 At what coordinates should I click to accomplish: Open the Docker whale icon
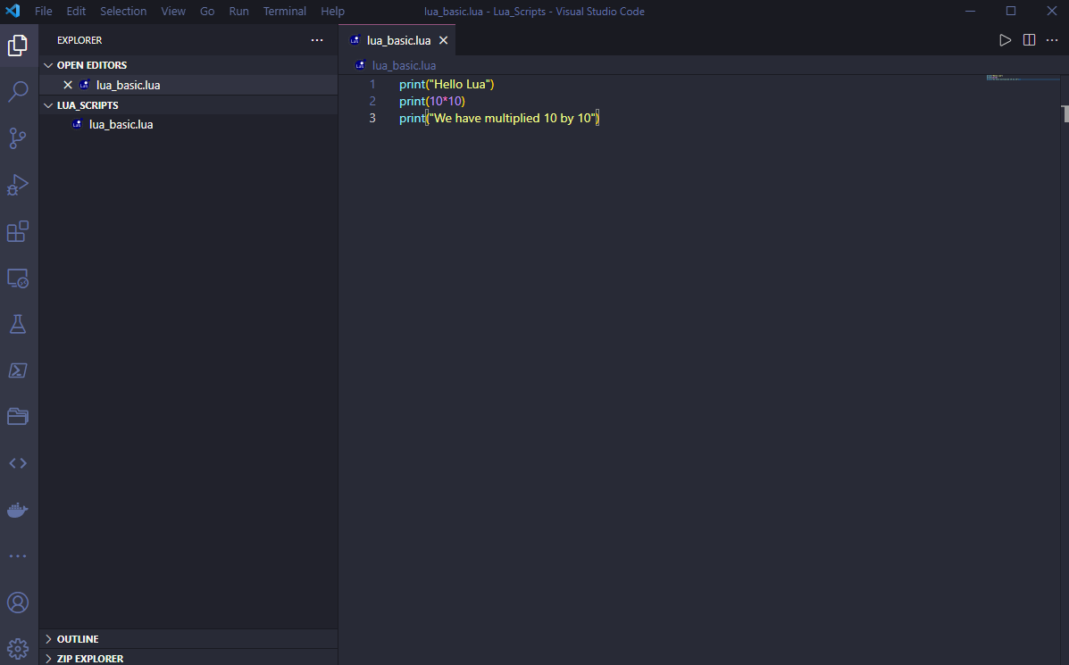click(18, 510)
